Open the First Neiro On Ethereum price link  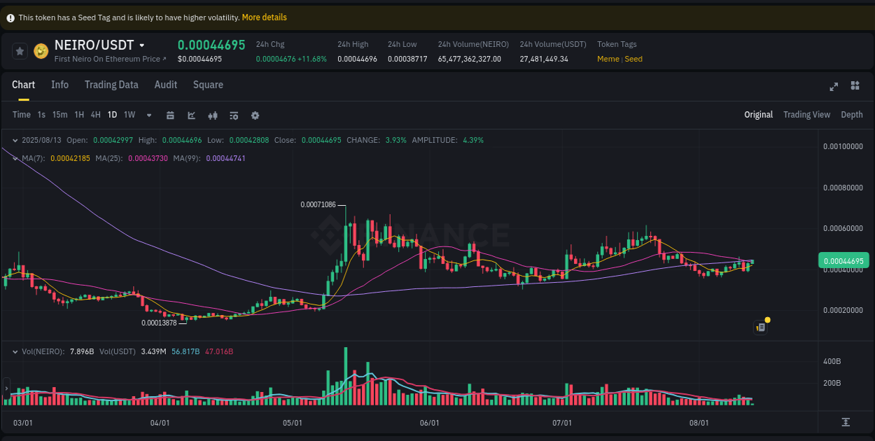coord(110,59)
